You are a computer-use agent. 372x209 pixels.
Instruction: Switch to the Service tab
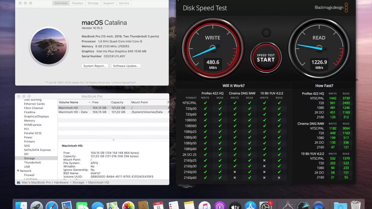(124, 3)
